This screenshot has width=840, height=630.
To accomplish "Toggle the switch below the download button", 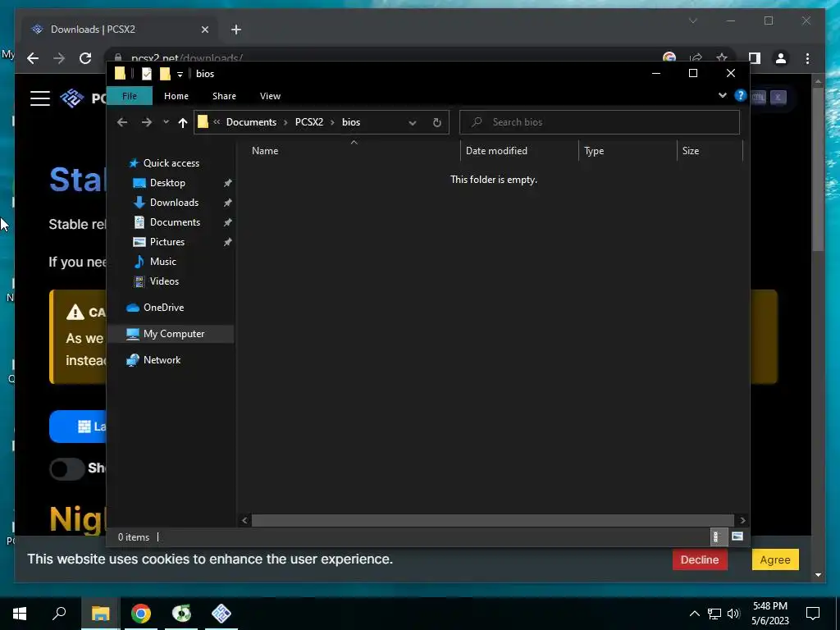I will pyautogui.click(x=67, y=468).
